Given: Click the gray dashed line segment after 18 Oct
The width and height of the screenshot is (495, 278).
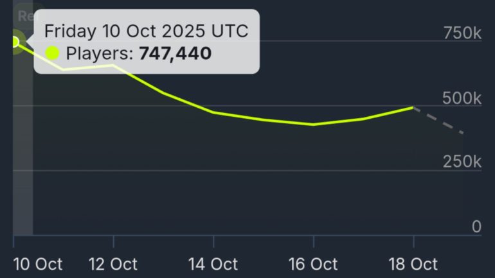Looking at the screenshot, I should pyautogui.click(x=439, y=121).
